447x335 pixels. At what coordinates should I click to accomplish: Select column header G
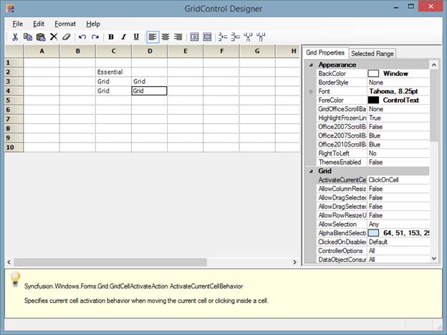(x=257, y=51)
